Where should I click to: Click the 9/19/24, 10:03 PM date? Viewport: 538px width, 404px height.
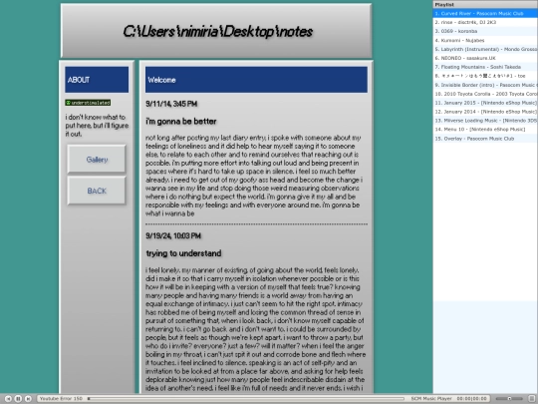(x=173, y=235)
